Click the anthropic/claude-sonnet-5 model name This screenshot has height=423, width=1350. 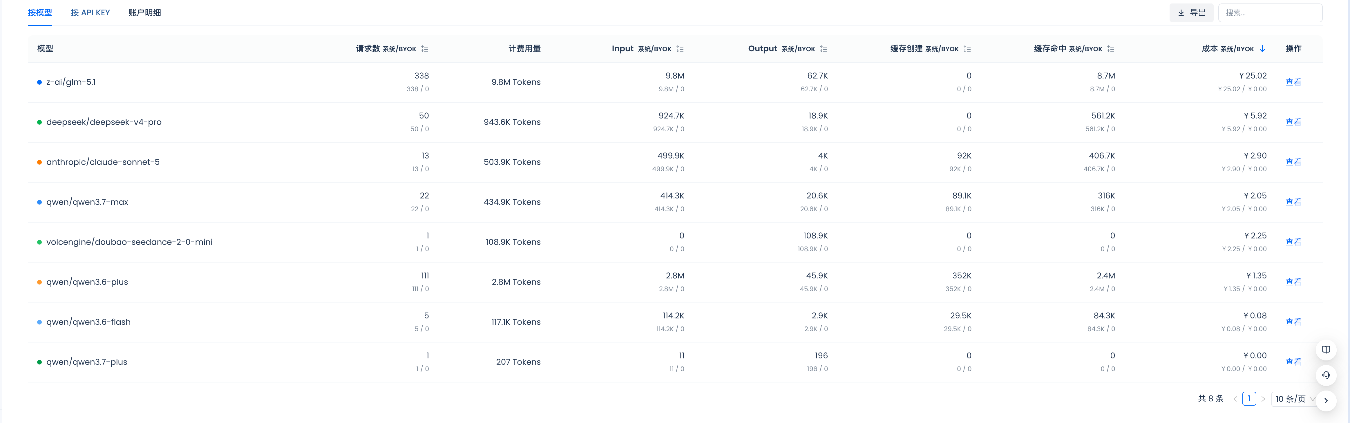103,162
